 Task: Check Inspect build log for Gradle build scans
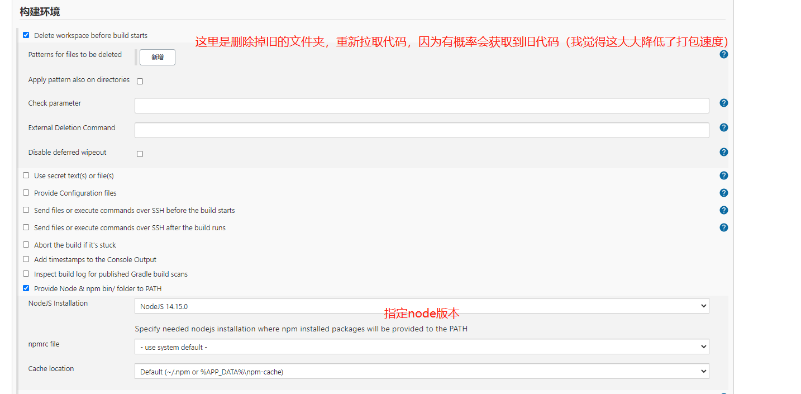[x=26, y=274]
